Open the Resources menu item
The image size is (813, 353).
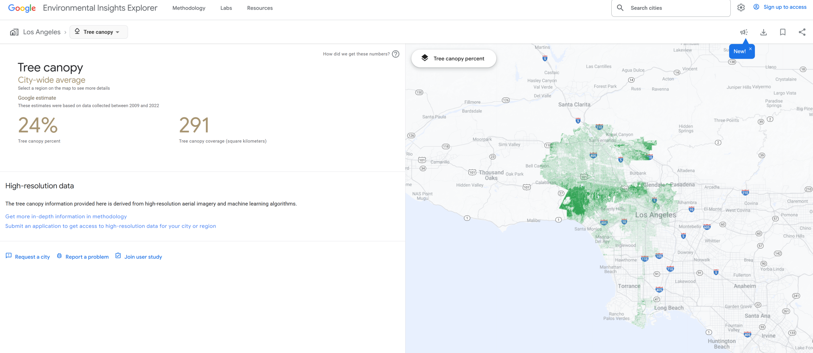tap(260, 8)
